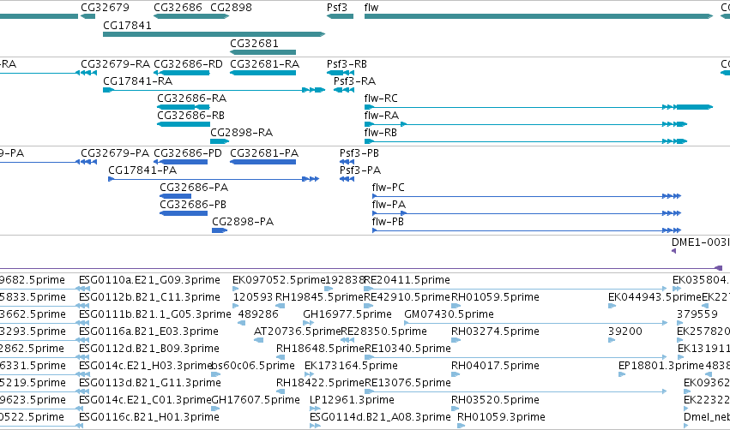Open EST RE20411.5prime

click(407, 280)
